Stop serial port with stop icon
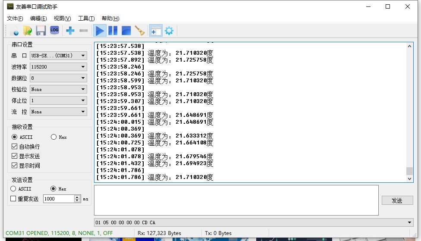Image resolution: width=421 pixels, height=241 pixels. coord(126,31)
